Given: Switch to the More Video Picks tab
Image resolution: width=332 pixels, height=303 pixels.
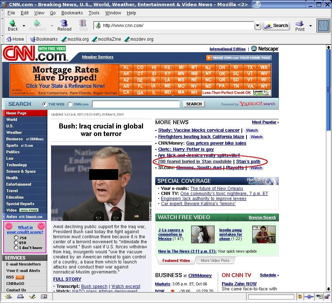Looking at the screenshot, I should click(215, 261).
